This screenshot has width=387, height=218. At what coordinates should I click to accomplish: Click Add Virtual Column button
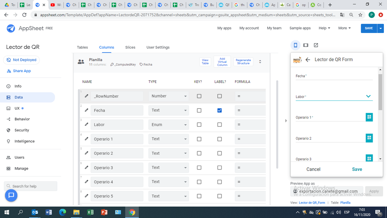click(222, 62)
